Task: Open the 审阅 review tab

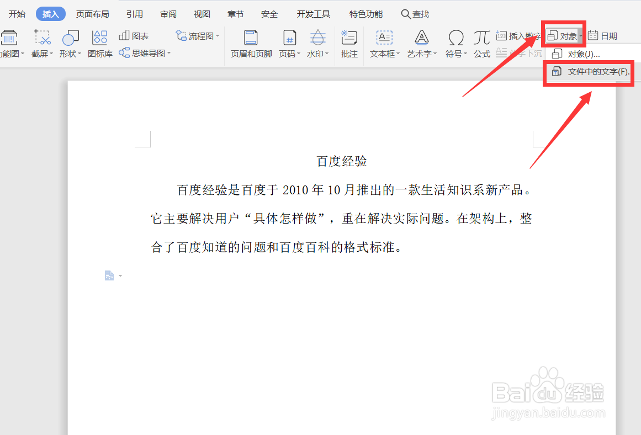Action: coord(168,13)
